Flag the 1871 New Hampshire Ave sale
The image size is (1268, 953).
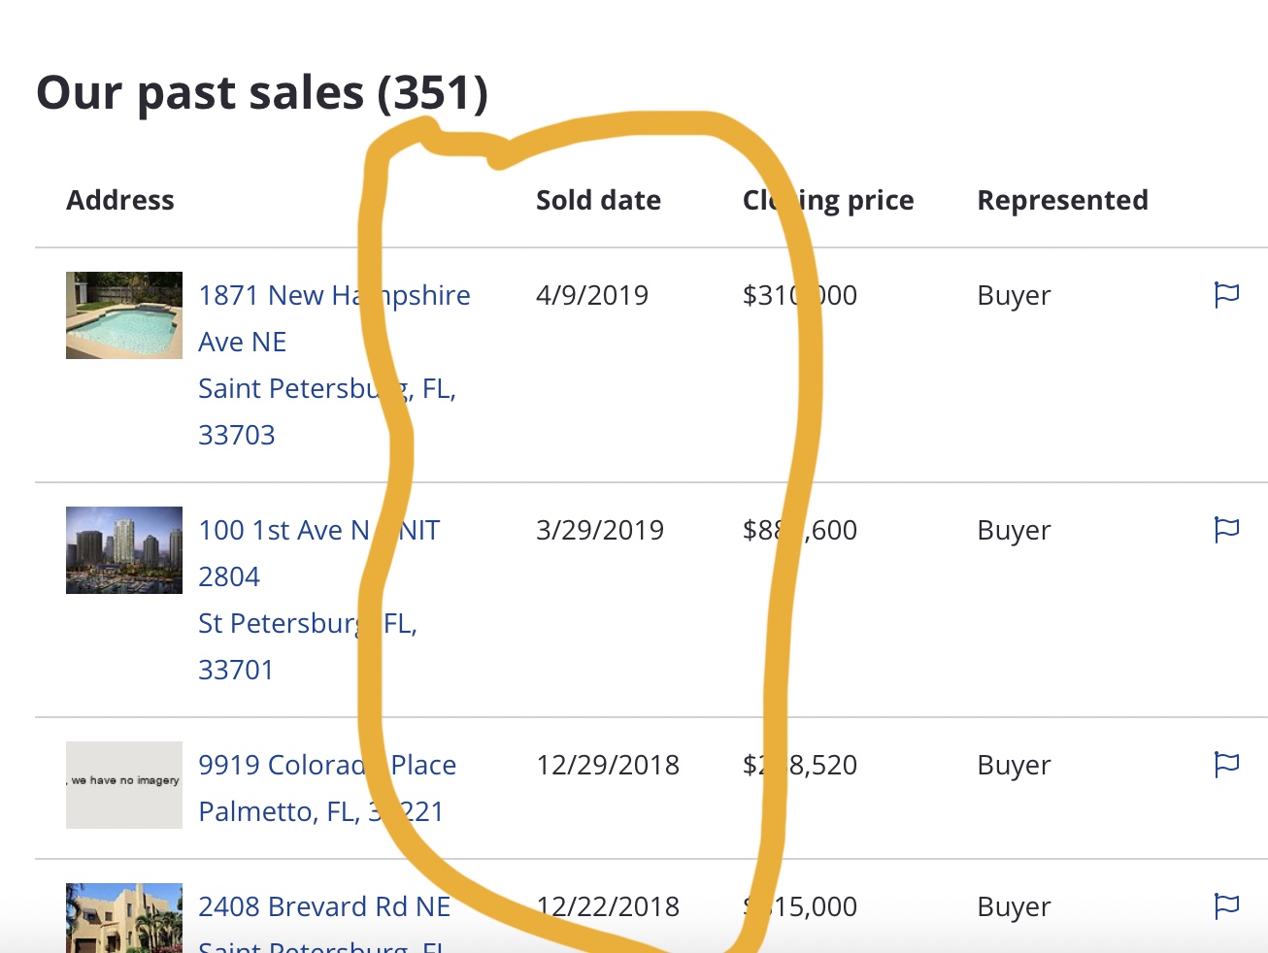[x=1226, y=295]
